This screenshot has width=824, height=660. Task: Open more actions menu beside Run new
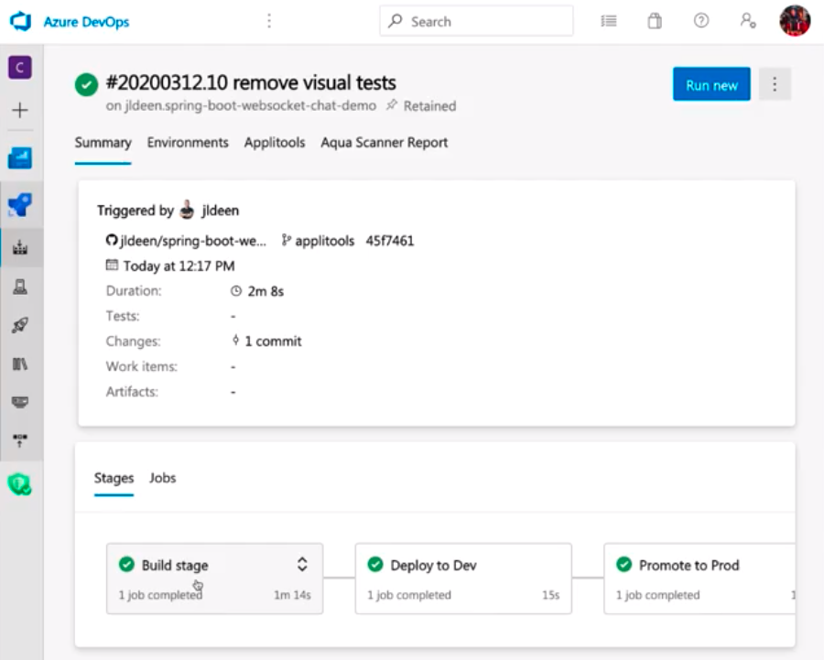point(775,85)
